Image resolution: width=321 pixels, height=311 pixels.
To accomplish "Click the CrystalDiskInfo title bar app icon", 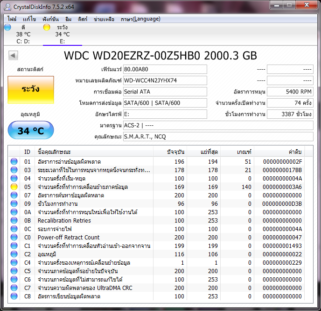I will point(7,7).
